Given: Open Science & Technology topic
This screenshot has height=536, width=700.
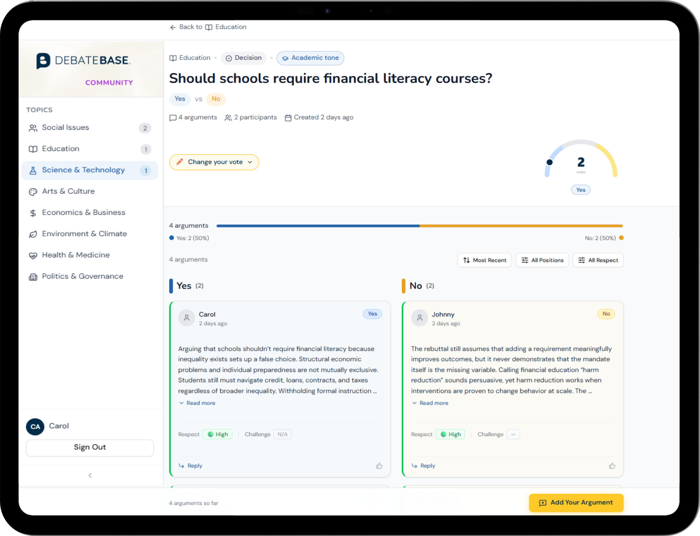Looking at the screenshot, I should tap(83, 170).
